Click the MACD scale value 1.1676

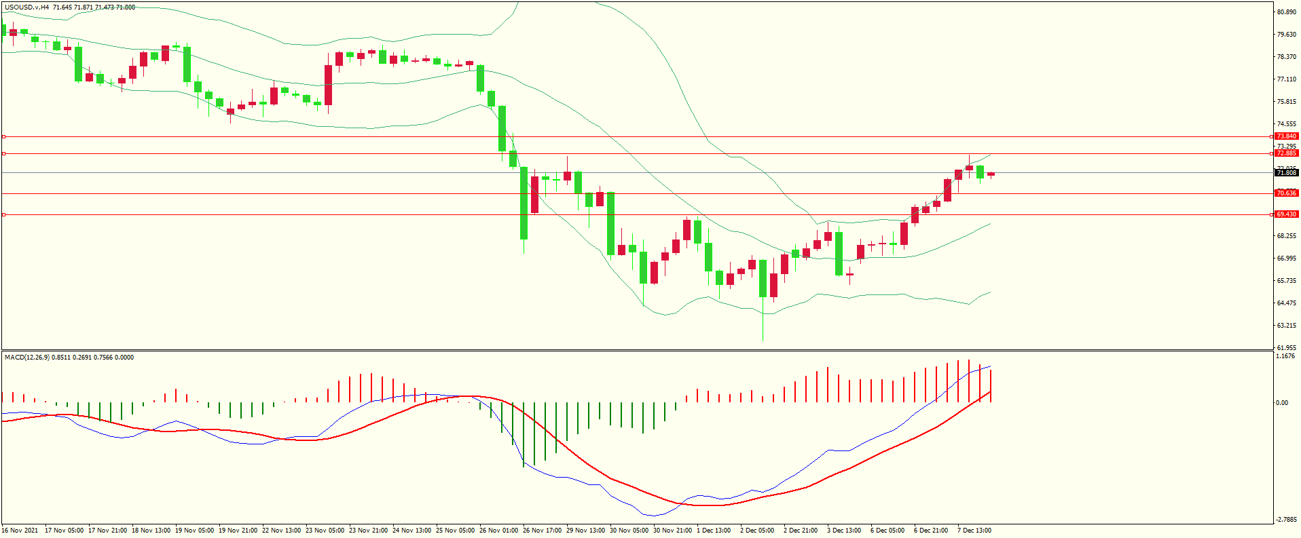click(x=1285, y=356)
